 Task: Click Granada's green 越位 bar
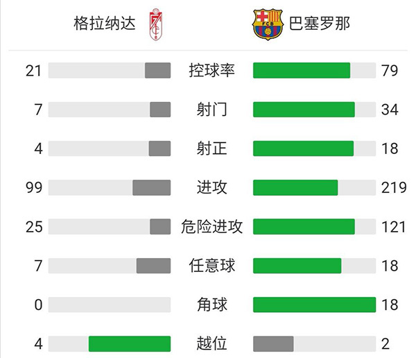130,343
